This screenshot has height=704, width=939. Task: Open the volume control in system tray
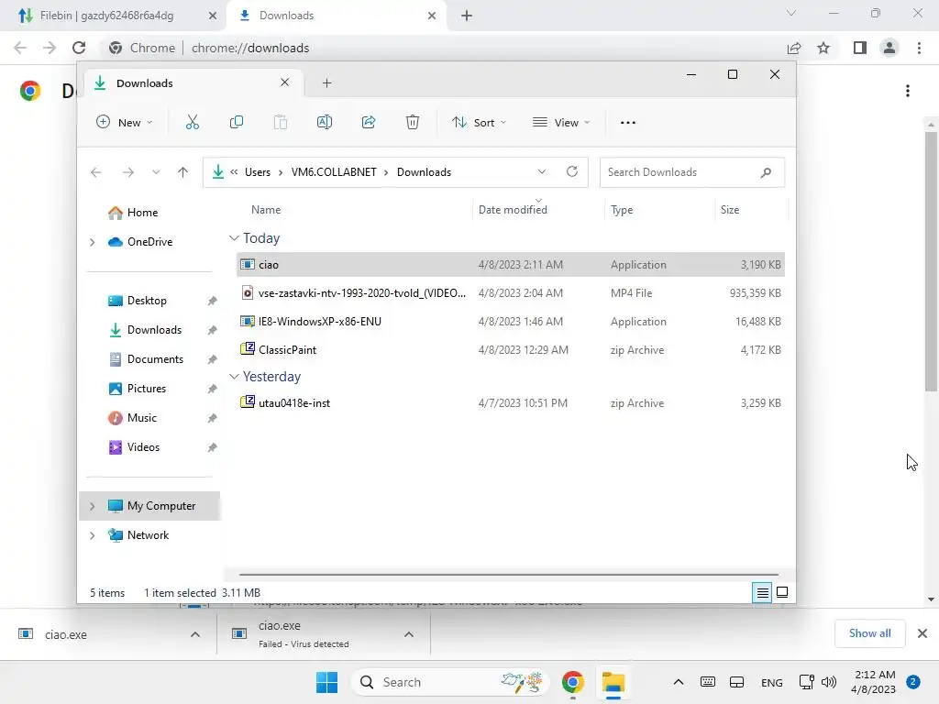[829, 682]
